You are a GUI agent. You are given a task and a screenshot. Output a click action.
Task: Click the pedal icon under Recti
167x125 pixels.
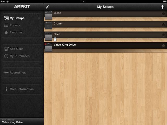point(55,39)
